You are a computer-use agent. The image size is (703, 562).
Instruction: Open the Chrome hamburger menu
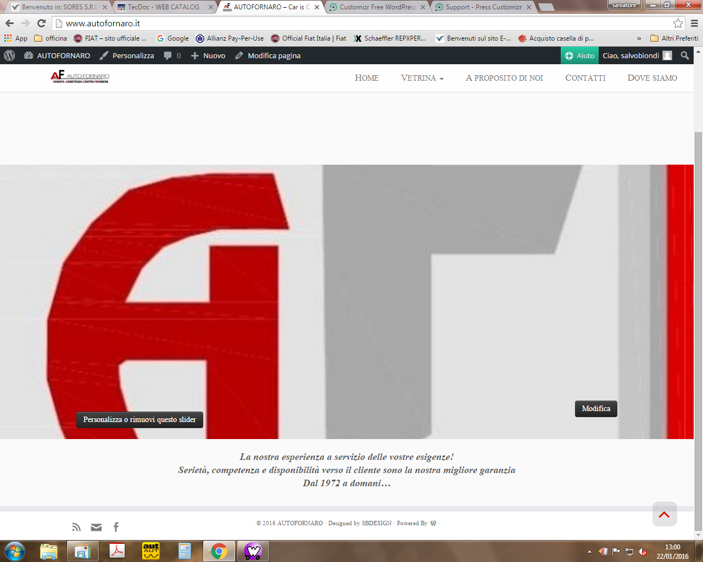click(x=694, y=23)
